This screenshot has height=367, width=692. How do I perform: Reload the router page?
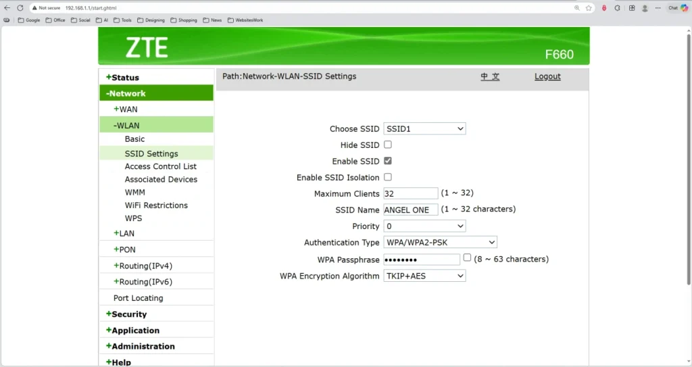point(20,7)
